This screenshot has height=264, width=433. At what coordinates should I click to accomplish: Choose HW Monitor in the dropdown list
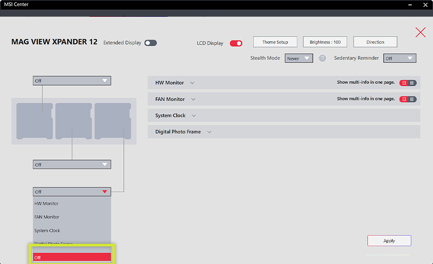[72, 203]
